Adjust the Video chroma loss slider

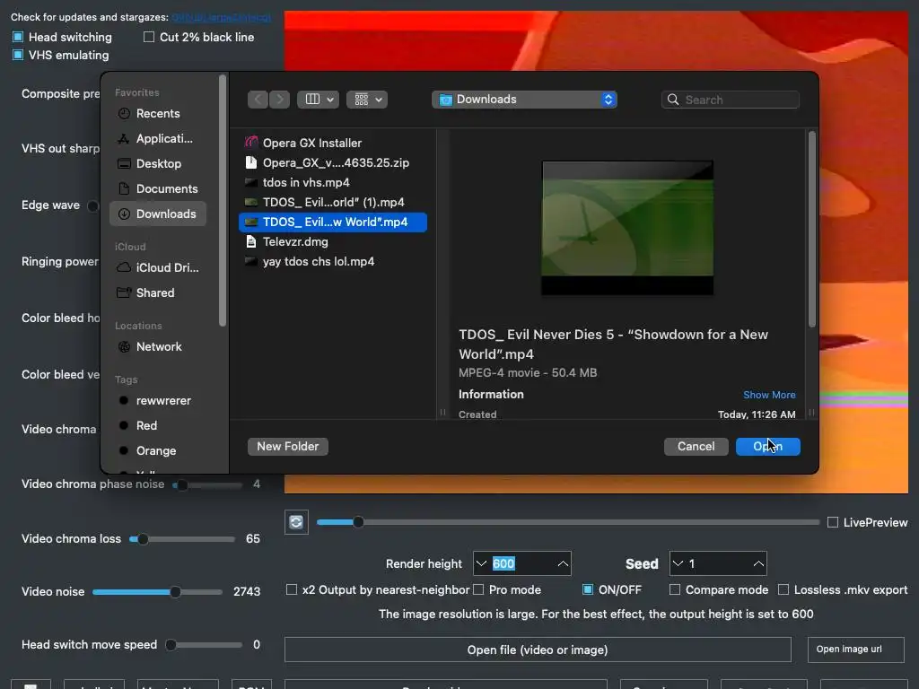pos(182,539)
